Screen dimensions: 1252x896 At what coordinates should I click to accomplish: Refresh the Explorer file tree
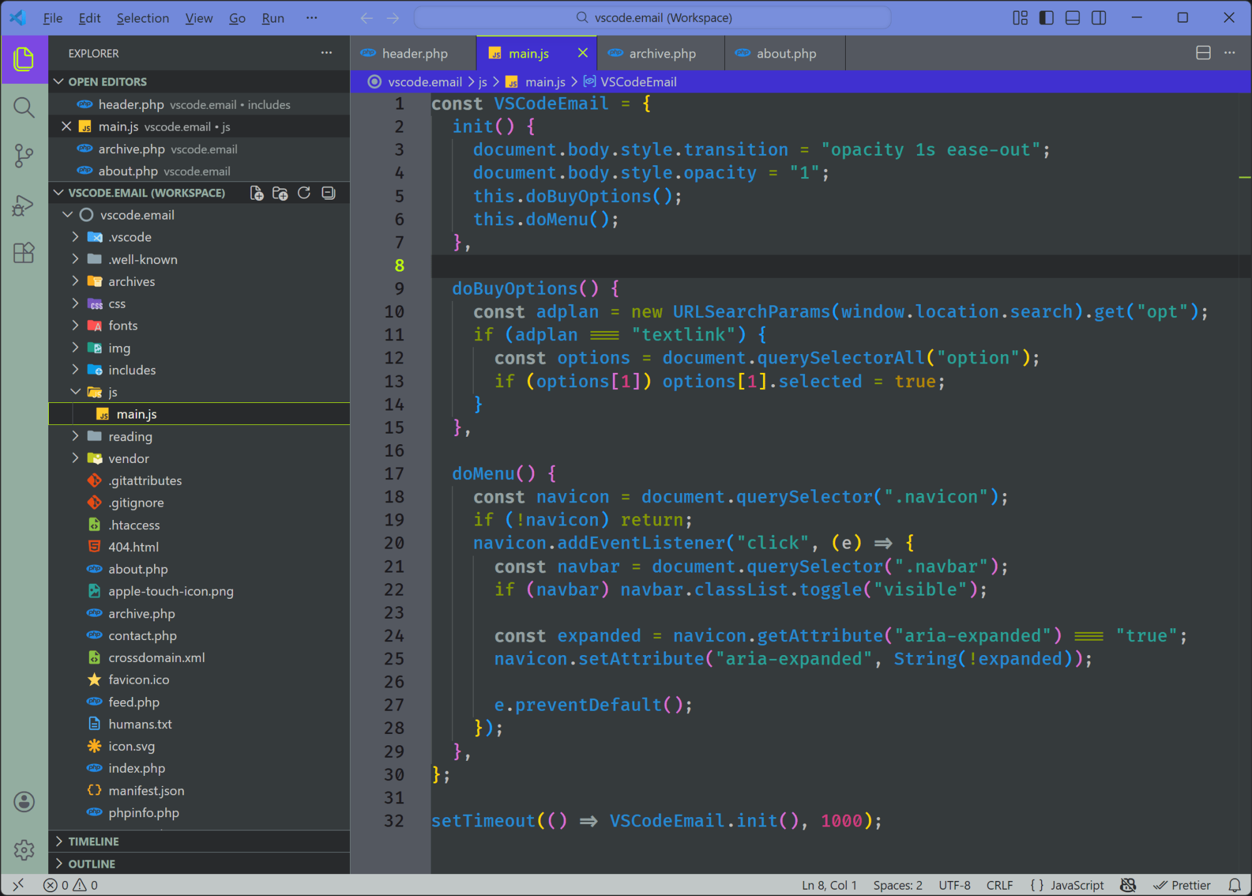304,193
